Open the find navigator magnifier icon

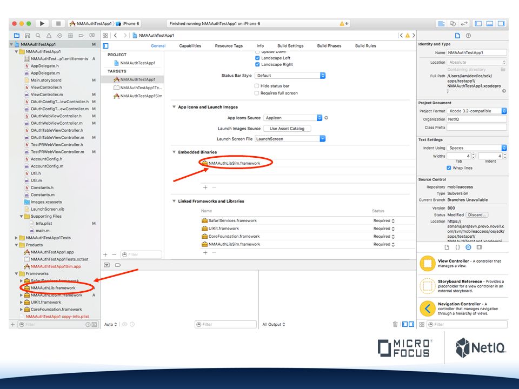(38, 36)
